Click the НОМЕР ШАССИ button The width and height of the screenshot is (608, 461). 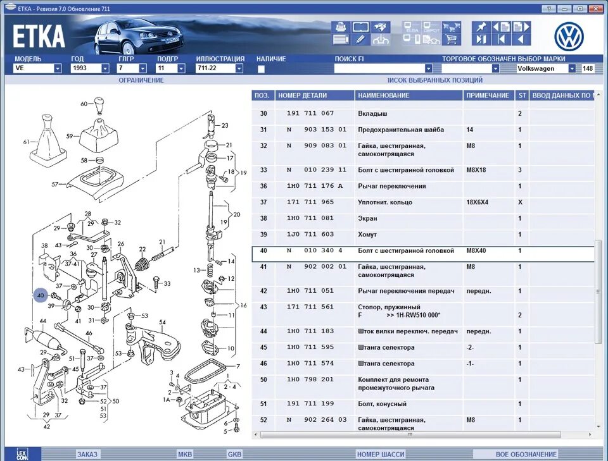pos(381,454)
